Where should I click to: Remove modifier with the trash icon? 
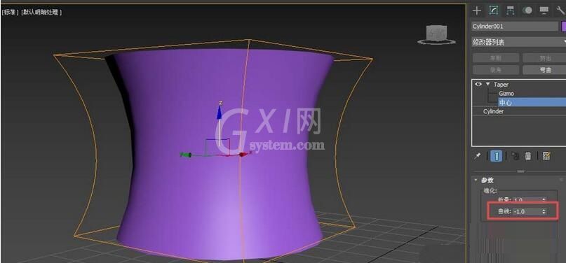pos(528,156)
